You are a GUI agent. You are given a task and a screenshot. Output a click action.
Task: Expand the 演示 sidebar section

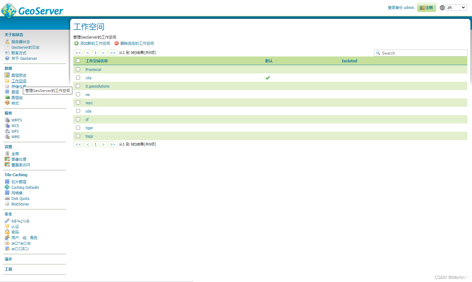point(8,259)
